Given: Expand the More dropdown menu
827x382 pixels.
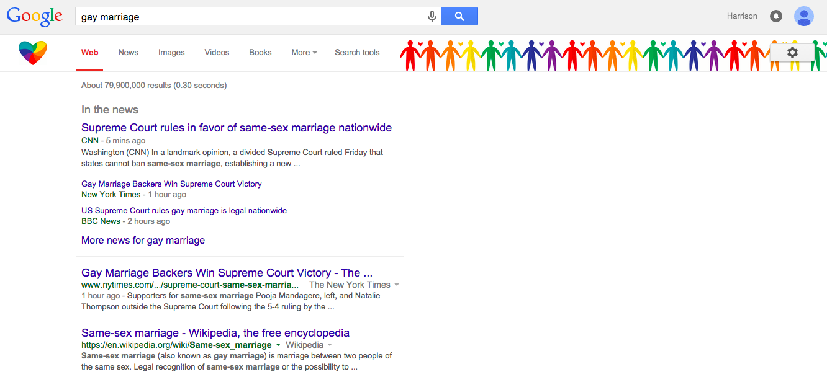Looking at the screenshot, I should tap(304, 53).
